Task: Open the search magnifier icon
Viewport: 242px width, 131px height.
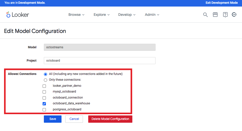Action: 205,15
